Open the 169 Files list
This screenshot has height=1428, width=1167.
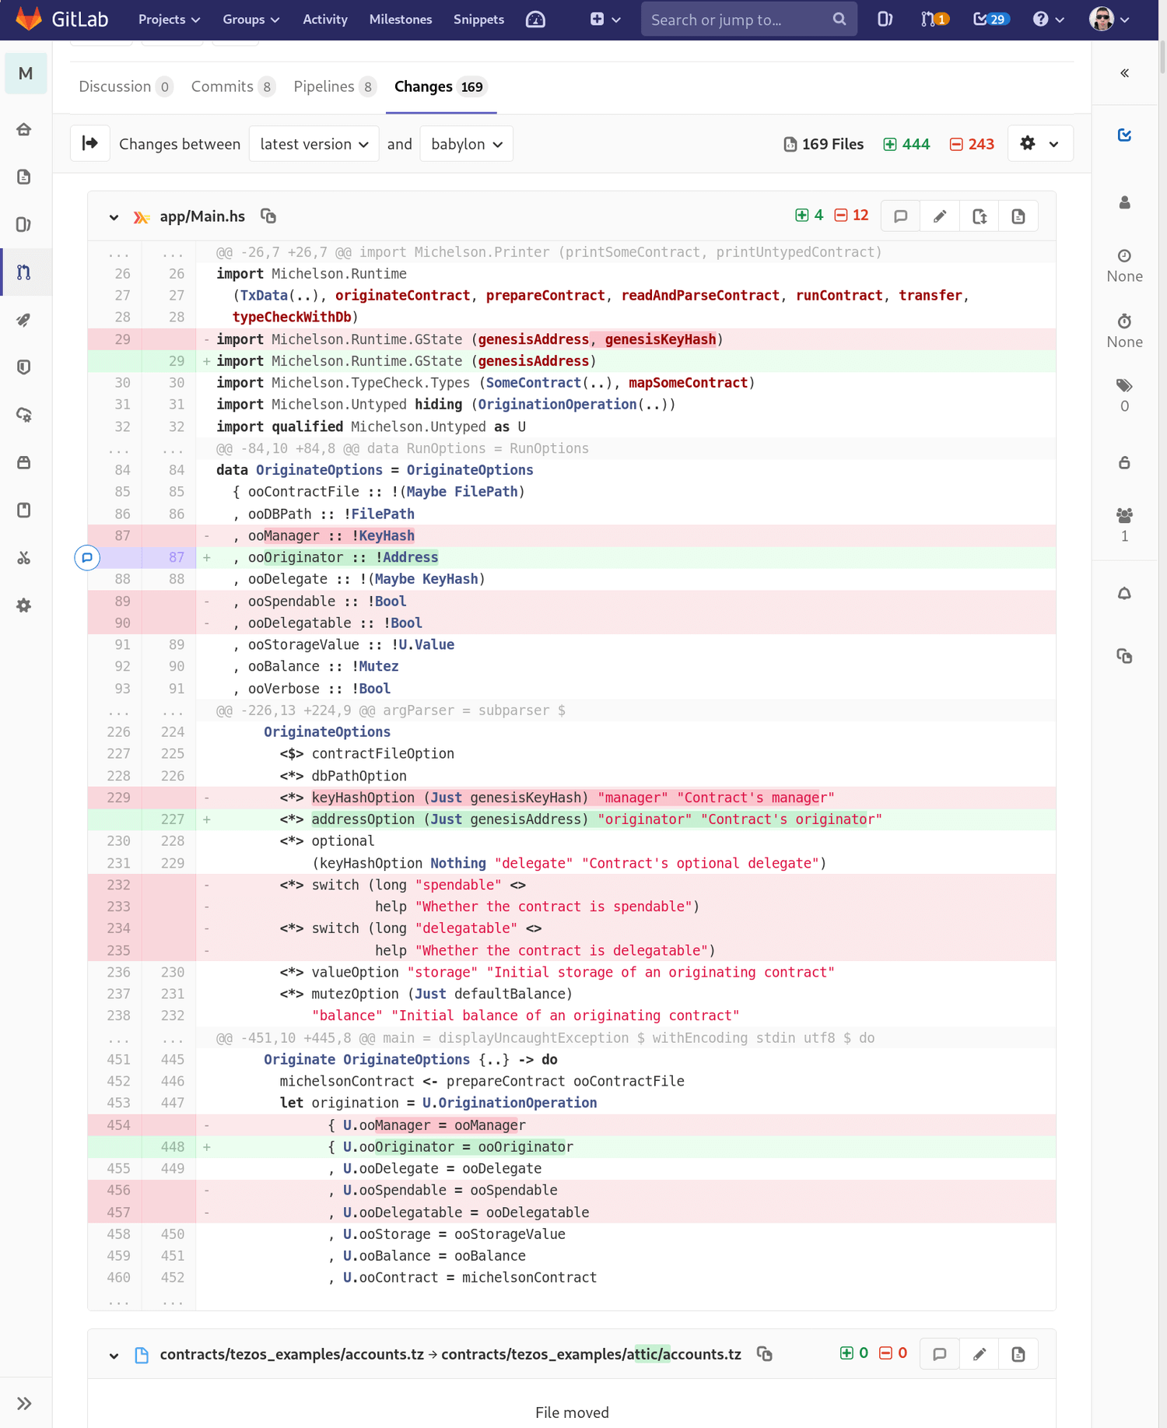coord(823,144)
